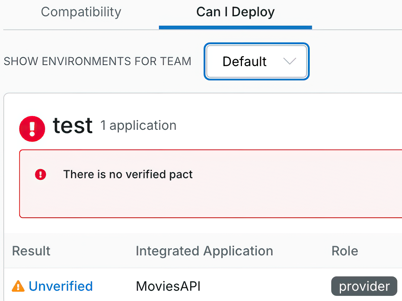The image size is (402, 301).
Task: Open the team dropdown showing Default
Action: tap(256, 61)
